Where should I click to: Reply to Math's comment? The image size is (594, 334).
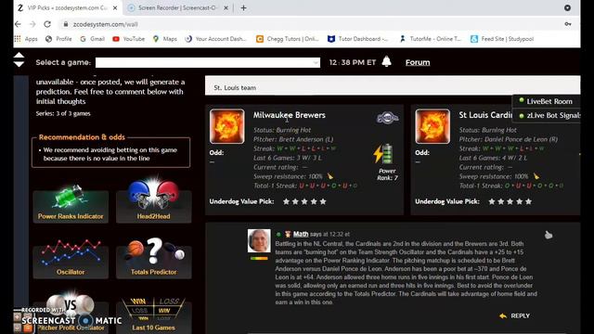point(514,315)
